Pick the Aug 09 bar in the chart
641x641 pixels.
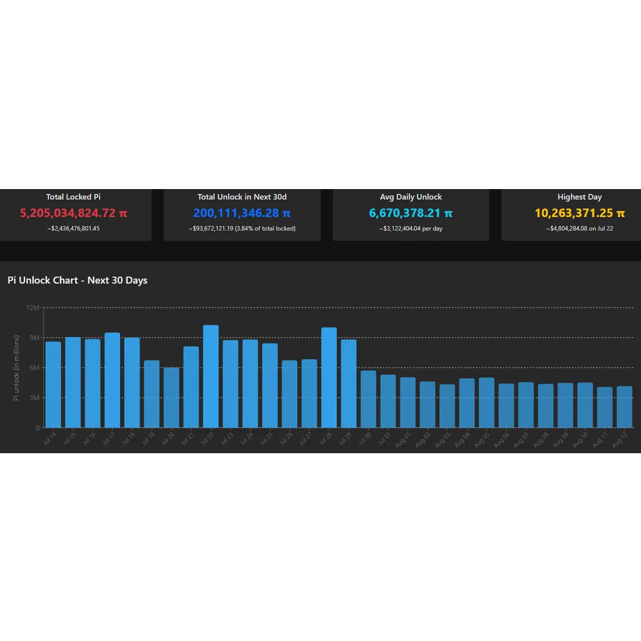tap(565, 406)
